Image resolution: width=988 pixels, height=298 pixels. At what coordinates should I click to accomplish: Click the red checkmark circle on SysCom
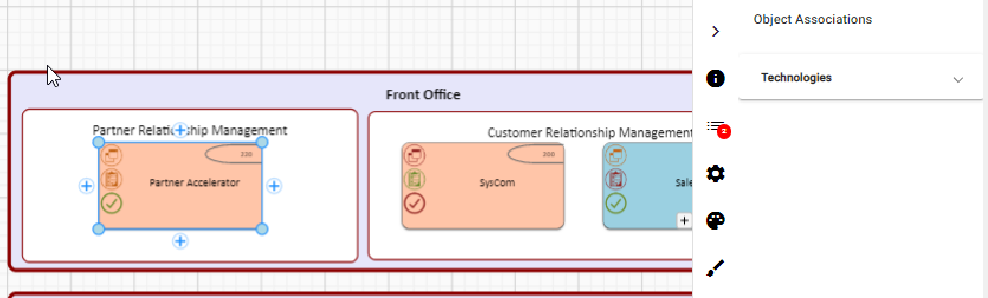click(414, 204)
